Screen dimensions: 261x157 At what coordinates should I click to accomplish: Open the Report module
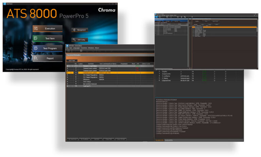coord(48,58)
